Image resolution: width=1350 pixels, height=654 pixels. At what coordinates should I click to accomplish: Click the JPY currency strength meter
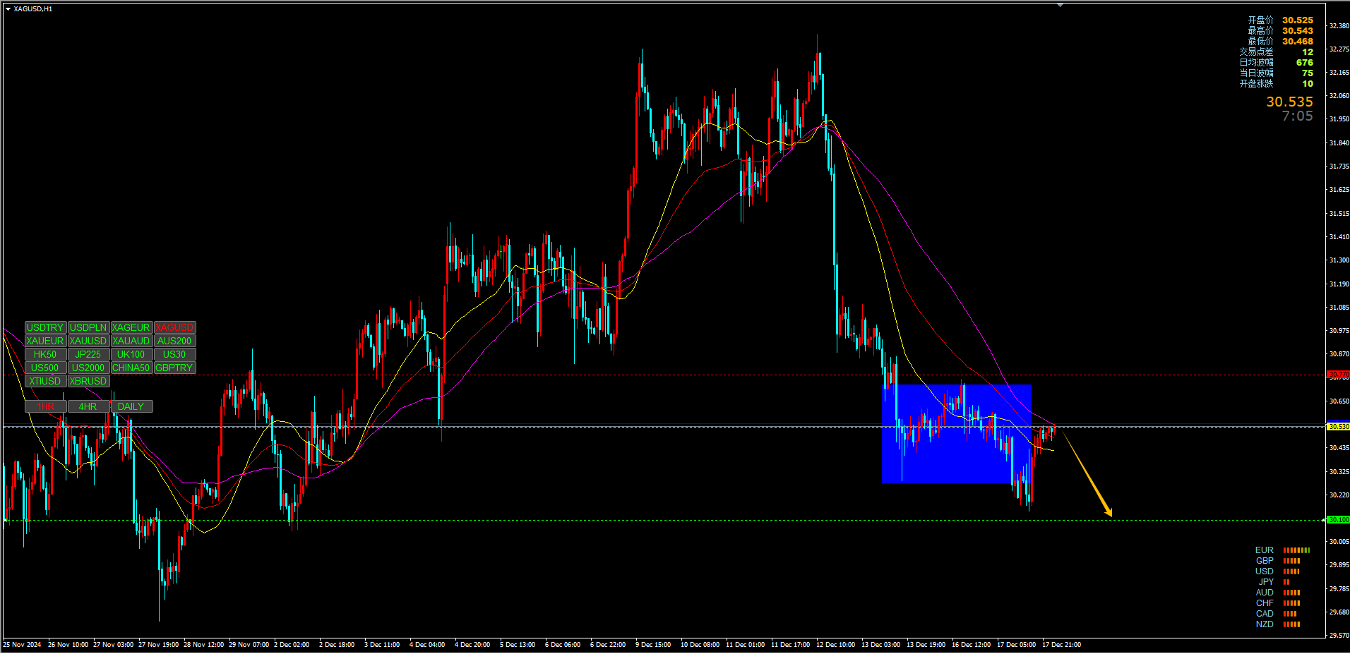point(1286,582)
